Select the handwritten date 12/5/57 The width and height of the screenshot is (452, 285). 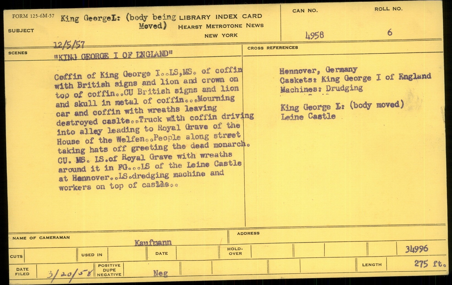click(69, 45)
